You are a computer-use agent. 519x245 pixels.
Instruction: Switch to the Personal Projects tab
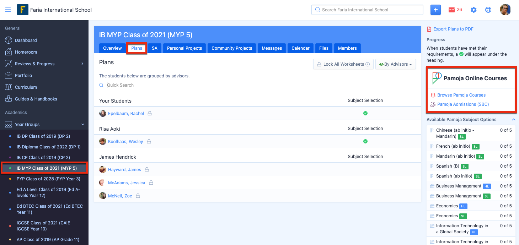pos(184,48)
